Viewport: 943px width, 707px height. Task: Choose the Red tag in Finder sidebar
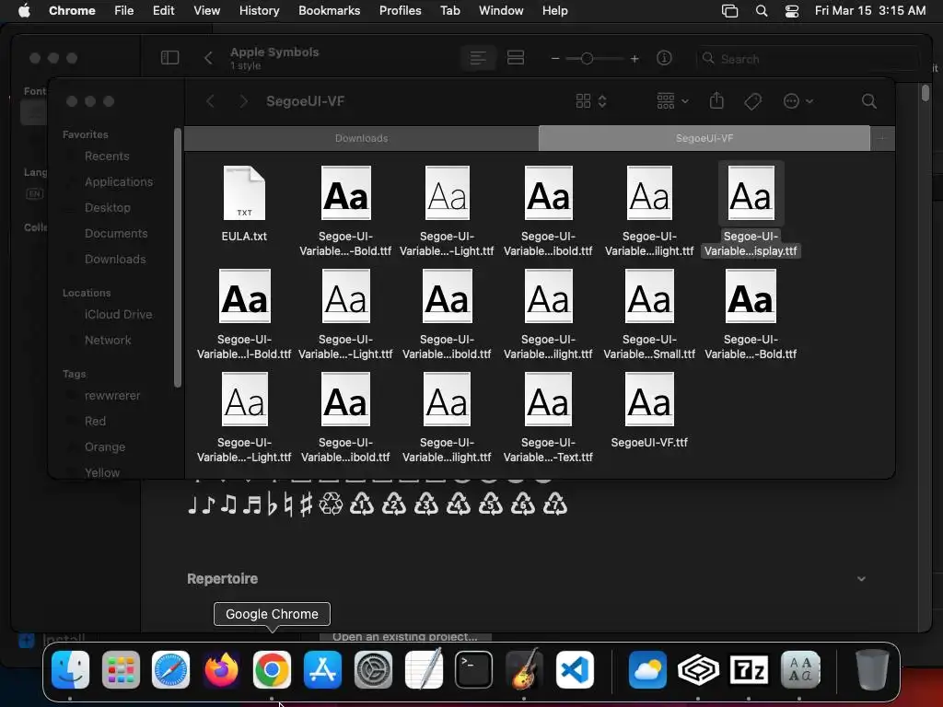[x=95, y=421]
